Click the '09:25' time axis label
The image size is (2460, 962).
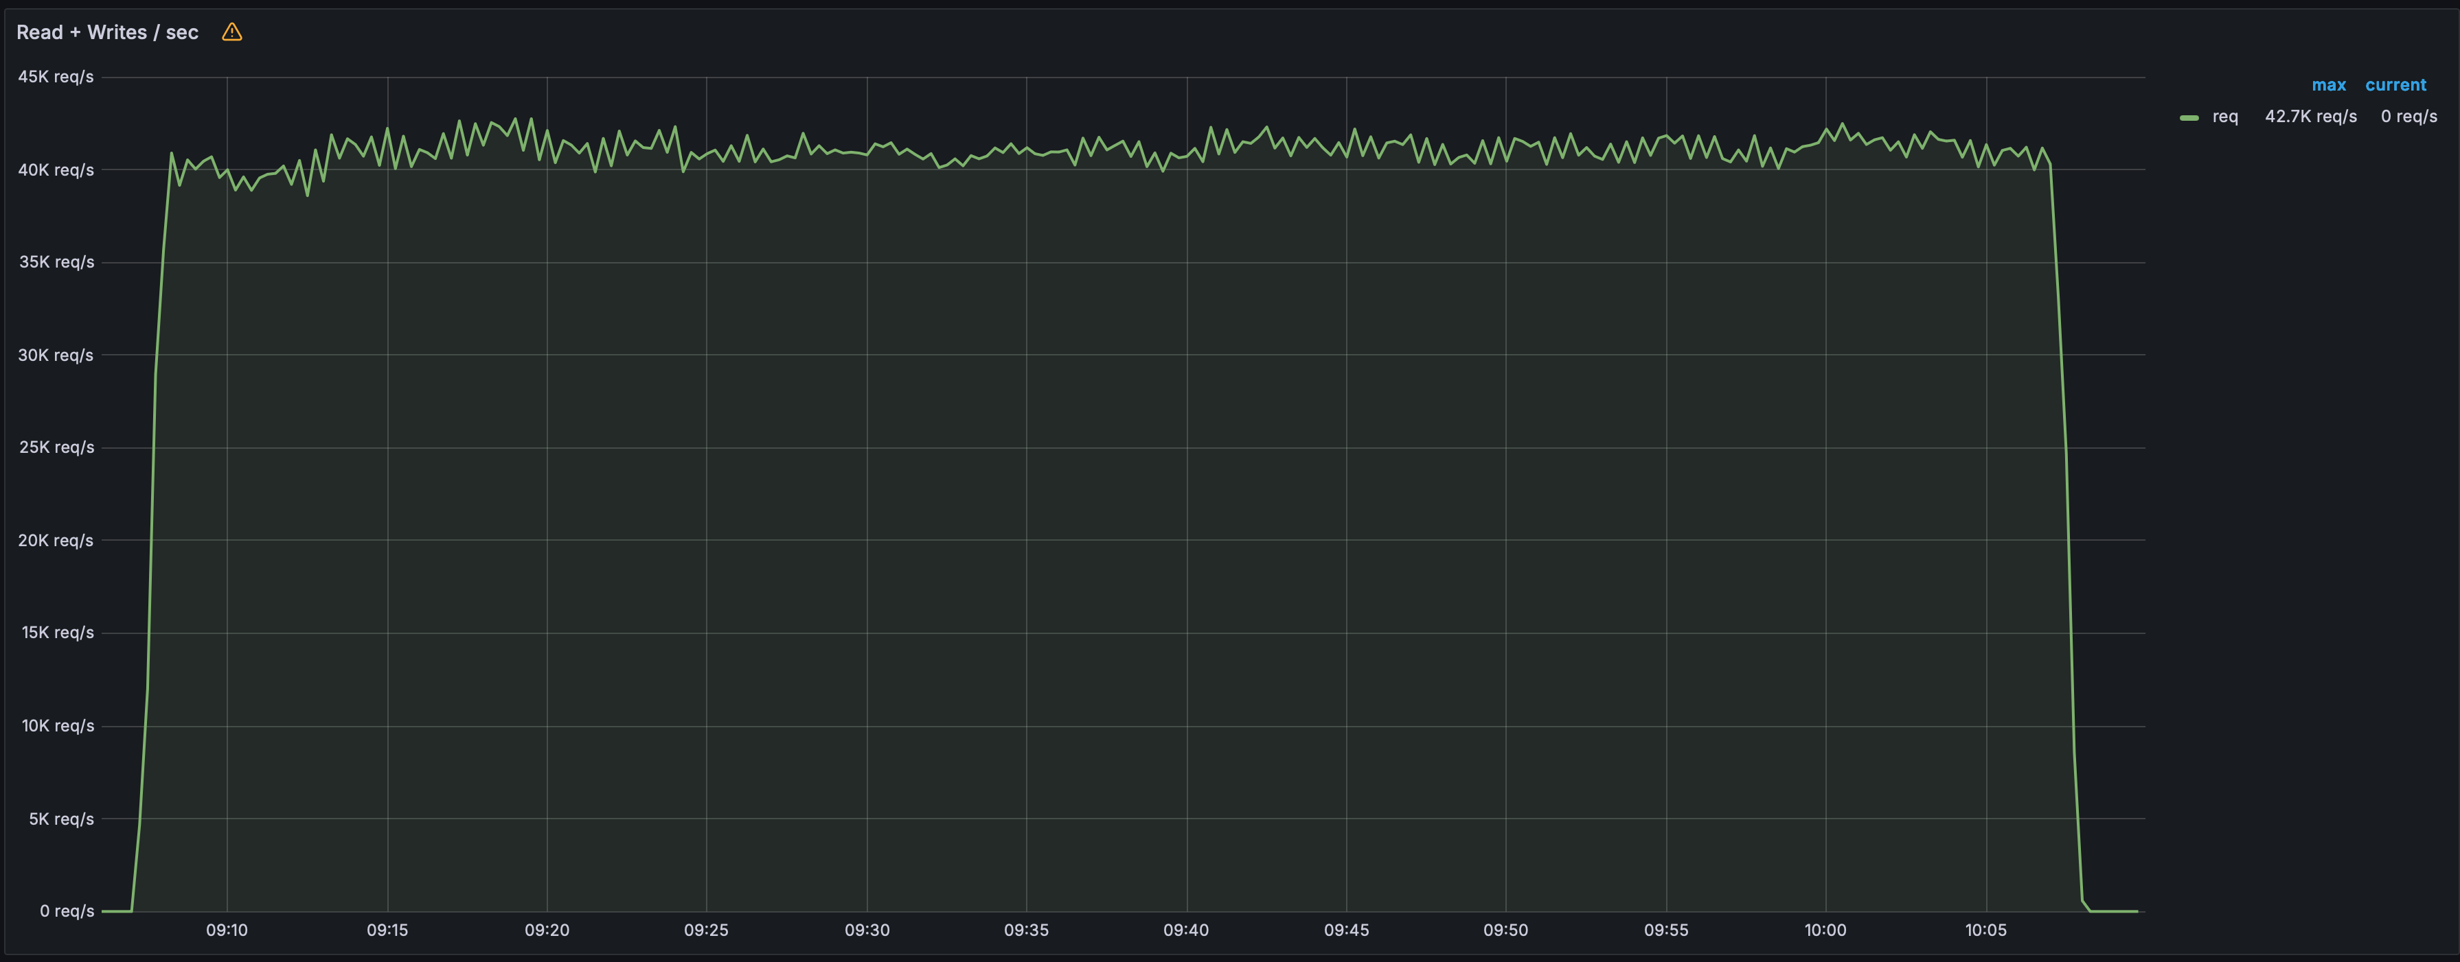[x=706, y=930]
